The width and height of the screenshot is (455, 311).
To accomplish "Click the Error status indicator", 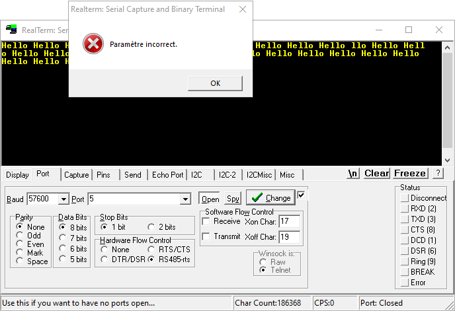I will [x=405, y=283].
